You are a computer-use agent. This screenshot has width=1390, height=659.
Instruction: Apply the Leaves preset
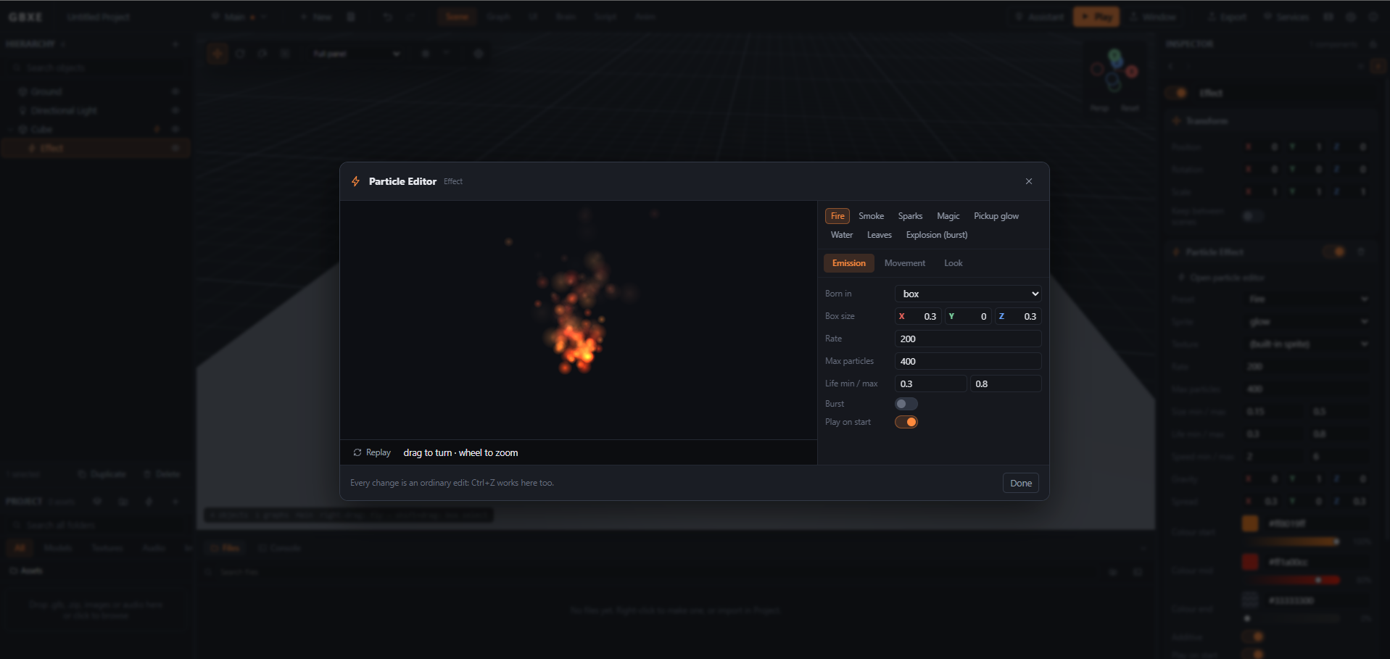pos(879,235)
